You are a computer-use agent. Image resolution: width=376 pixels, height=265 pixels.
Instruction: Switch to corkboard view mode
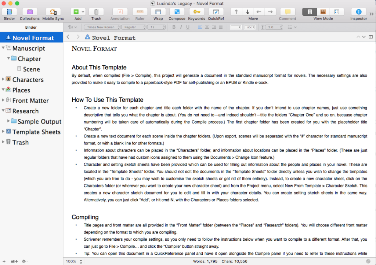323,12
